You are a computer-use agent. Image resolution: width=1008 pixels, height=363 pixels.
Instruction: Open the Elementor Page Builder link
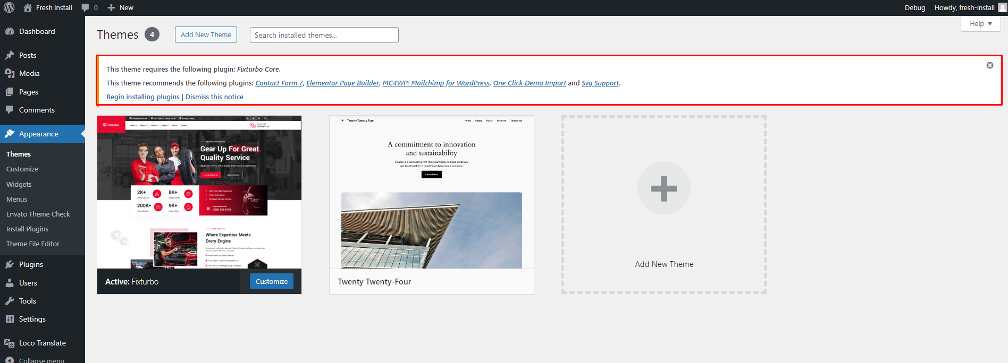point(343,83)
